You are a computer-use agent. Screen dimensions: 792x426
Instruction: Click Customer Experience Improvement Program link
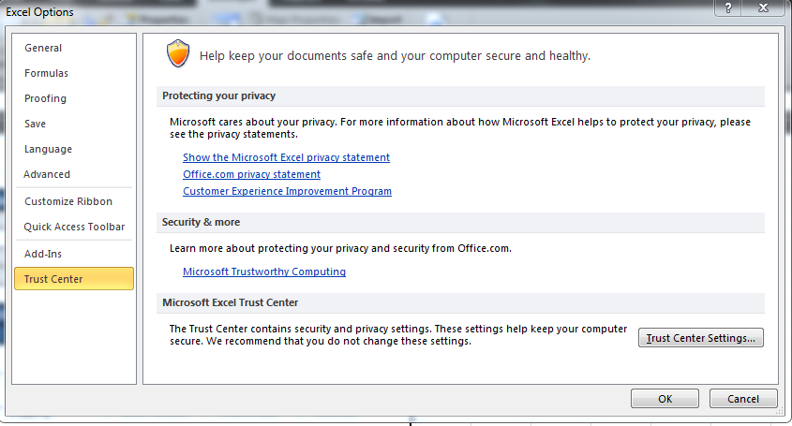coord(287,191)
